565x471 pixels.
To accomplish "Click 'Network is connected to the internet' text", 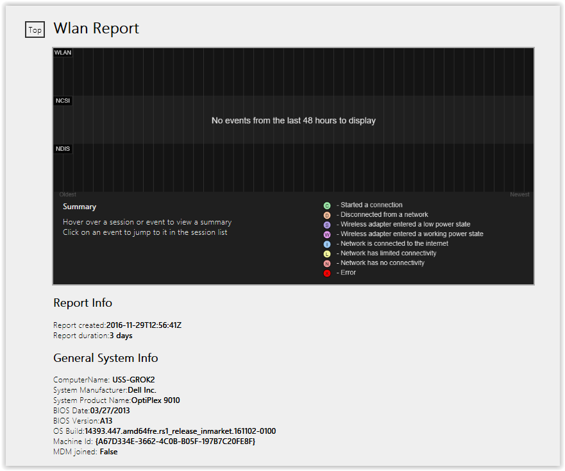I will [394, 243].
